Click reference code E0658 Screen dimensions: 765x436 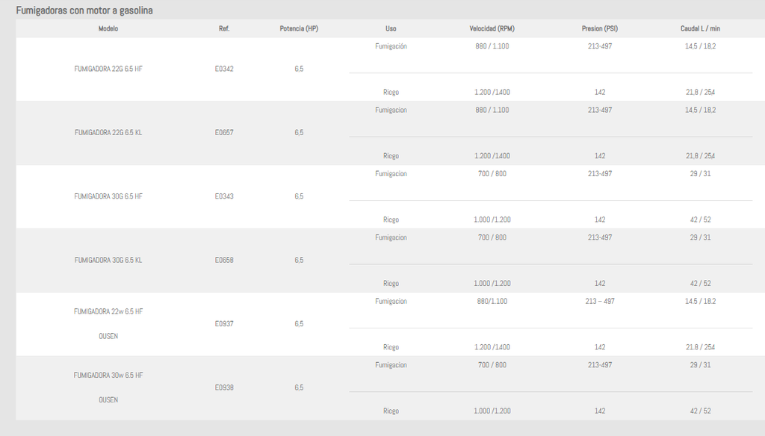[x=224, y=261]
